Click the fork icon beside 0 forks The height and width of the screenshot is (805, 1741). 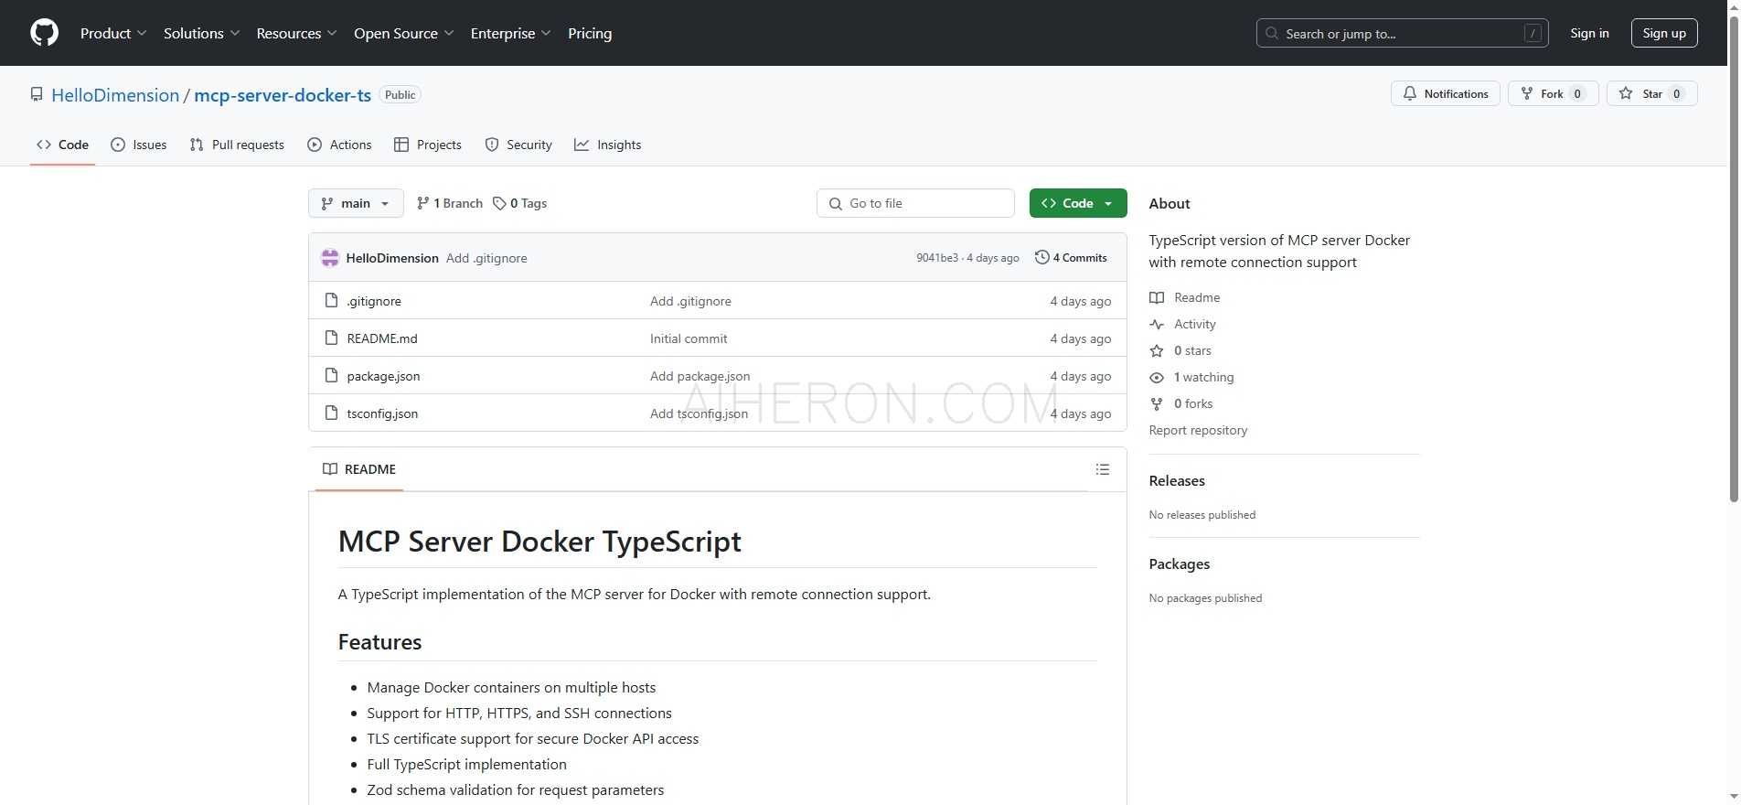pyautogui.click(x=1157, y=403)
